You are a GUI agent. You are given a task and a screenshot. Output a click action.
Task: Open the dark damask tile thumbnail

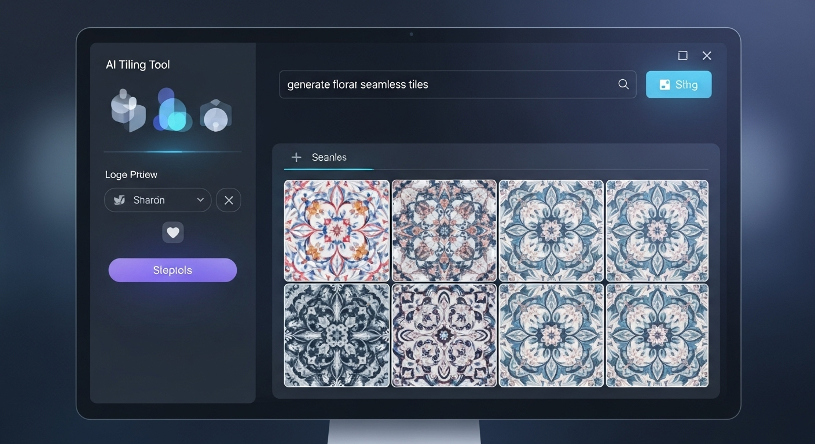pos(336,334)
